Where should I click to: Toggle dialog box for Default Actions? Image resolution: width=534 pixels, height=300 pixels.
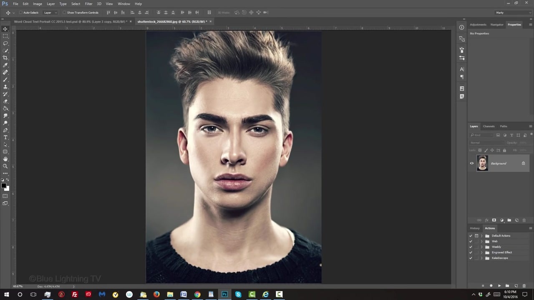(476, 236)
